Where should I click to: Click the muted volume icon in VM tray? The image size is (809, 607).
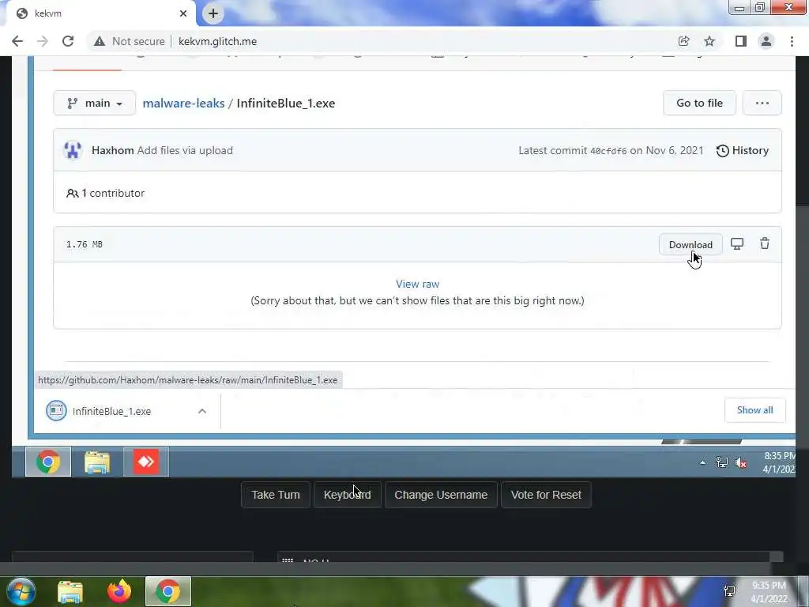point(741,463)
